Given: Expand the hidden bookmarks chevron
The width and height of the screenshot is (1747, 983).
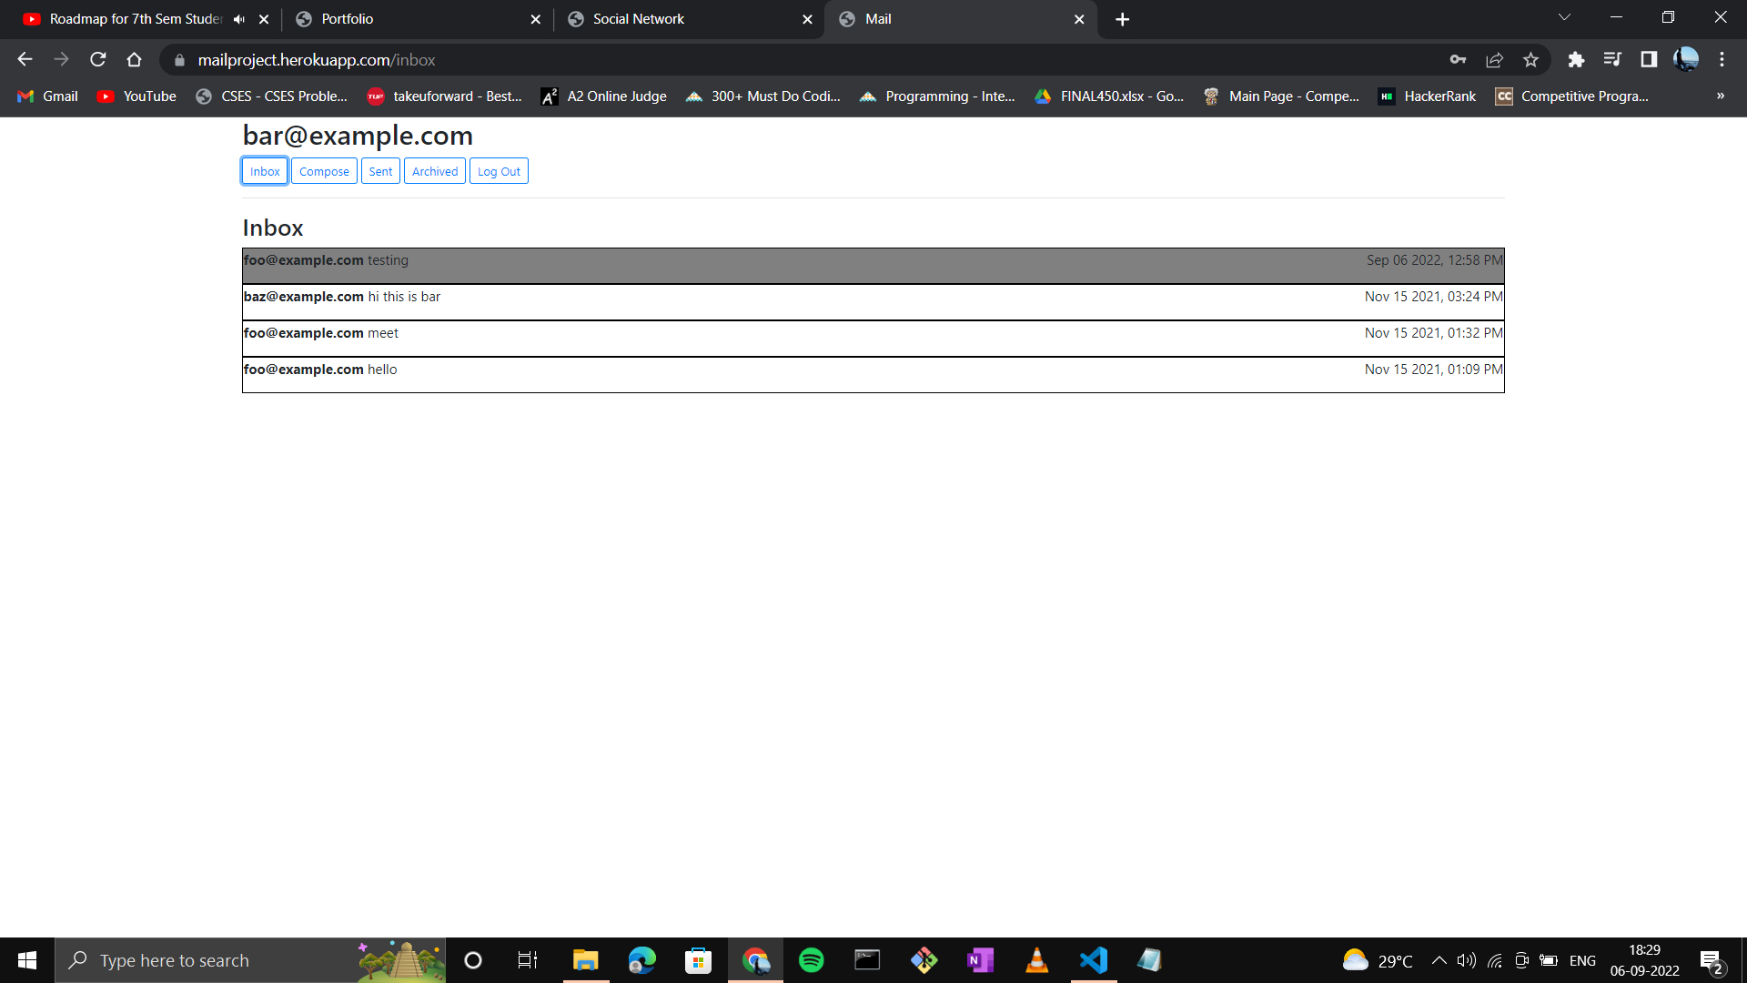Looking at the screenshot, I should tap(1721, 96).
